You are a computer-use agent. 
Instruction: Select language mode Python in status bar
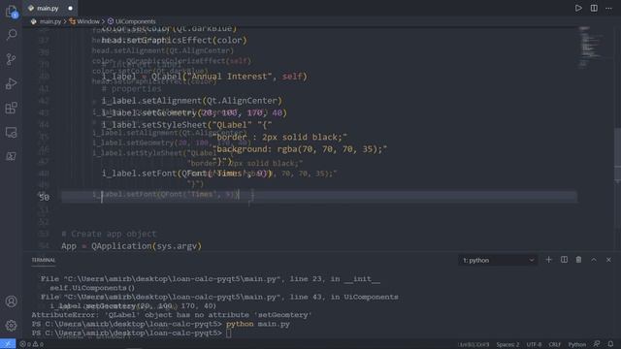(577, 344)
